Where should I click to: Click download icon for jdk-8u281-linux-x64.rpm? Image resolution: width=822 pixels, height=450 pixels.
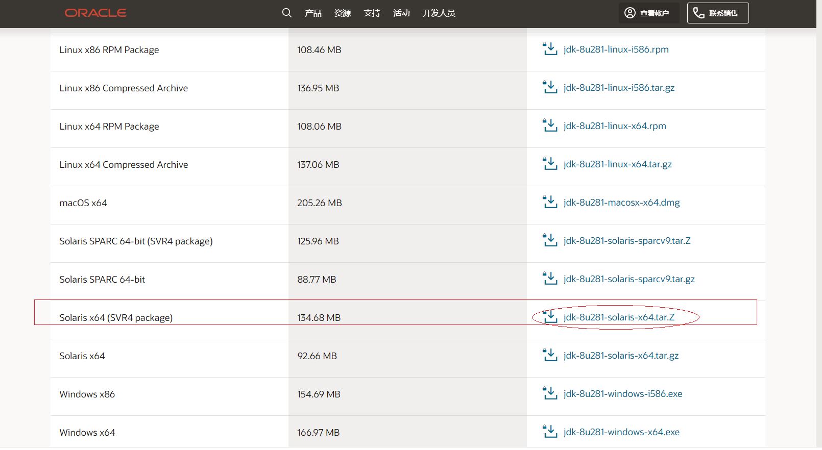point(550,126)
